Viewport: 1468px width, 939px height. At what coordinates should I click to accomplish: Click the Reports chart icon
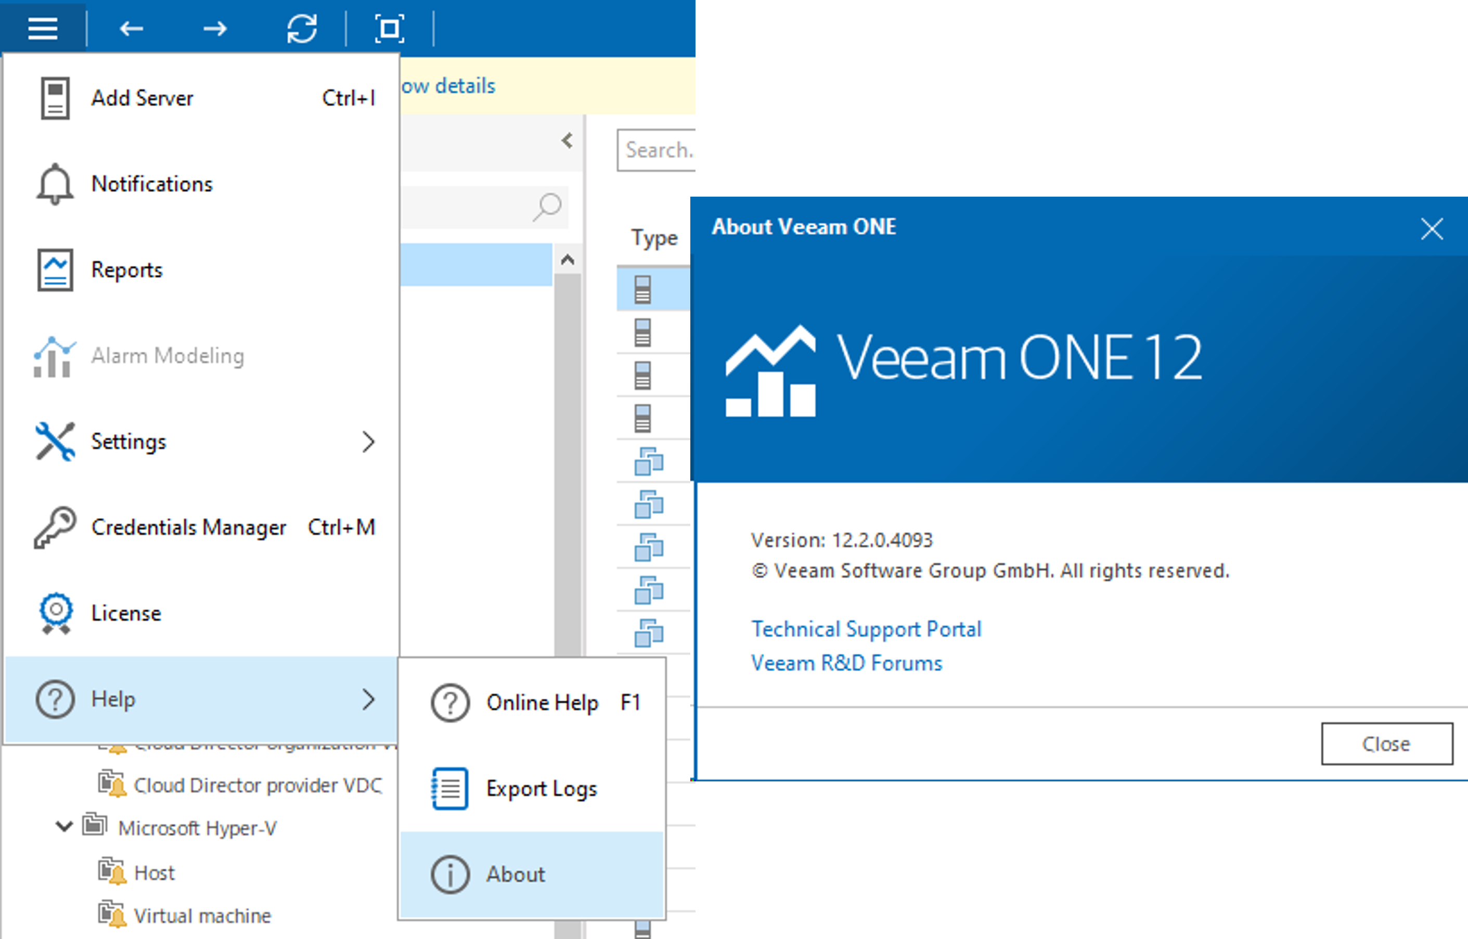click(x=55, y=269)
